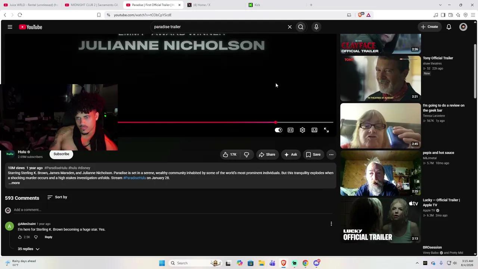Like the video with 17K likes

230,155
